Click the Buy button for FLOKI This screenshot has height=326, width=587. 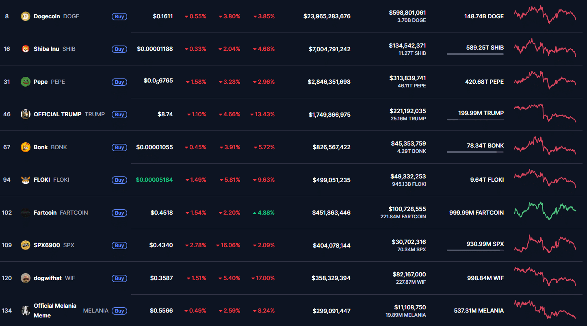(119, 180)
